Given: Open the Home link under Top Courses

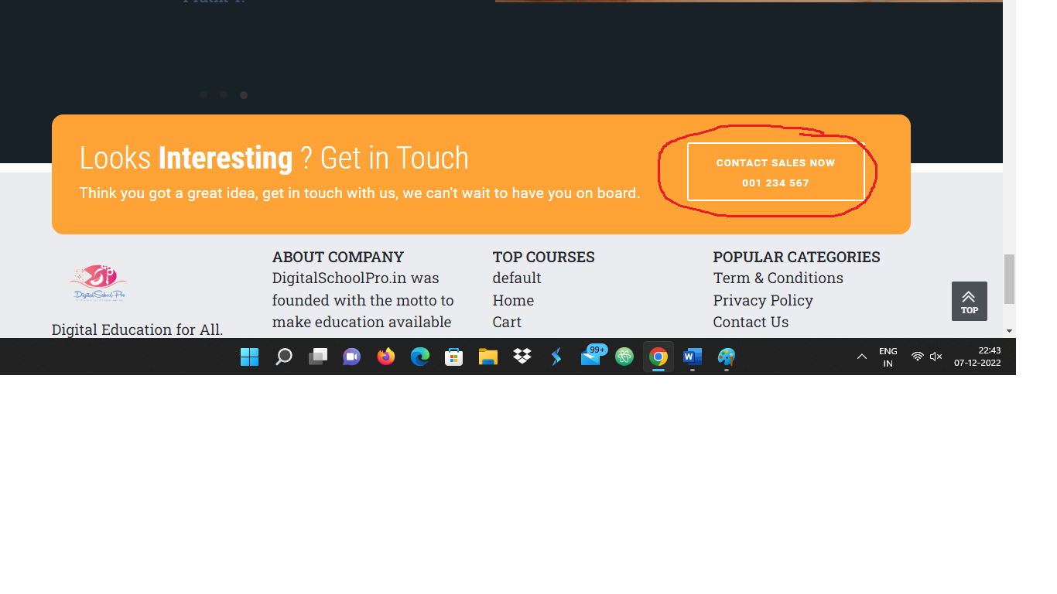Looking at the screenshot, I should pyautogui.click(x=513, y=300).
